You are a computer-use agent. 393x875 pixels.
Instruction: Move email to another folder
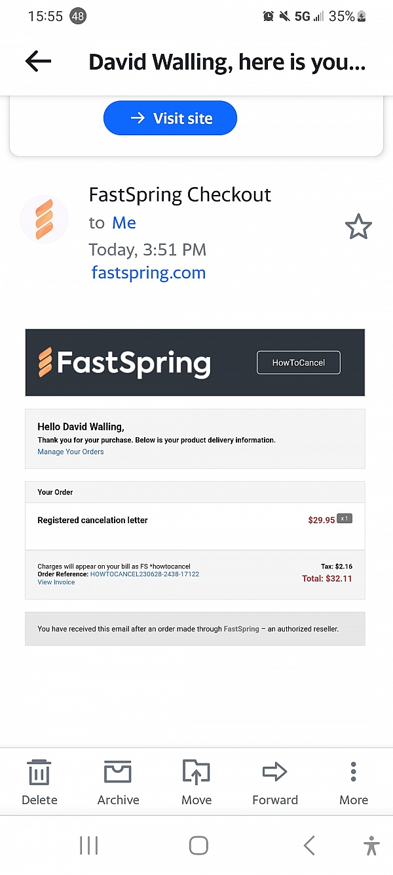[196, 782]
